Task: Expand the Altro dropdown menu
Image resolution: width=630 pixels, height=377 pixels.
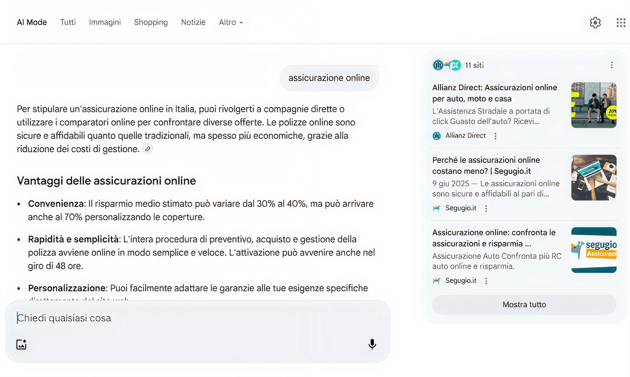Action: click(x=230, y=22)
